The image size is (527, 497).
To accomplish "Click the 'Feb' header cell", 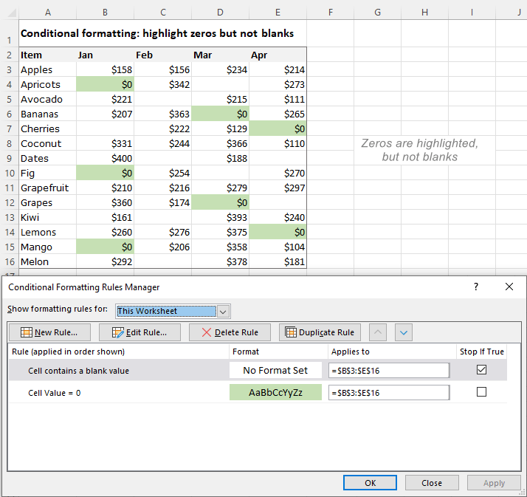I will [162, 55].
